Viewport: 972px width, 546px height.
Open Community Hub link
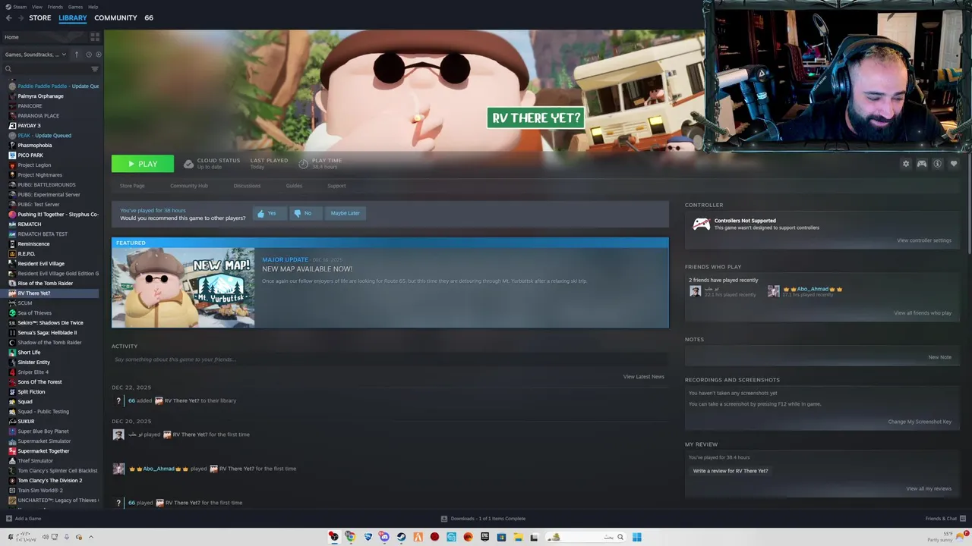tap(189, 186)
